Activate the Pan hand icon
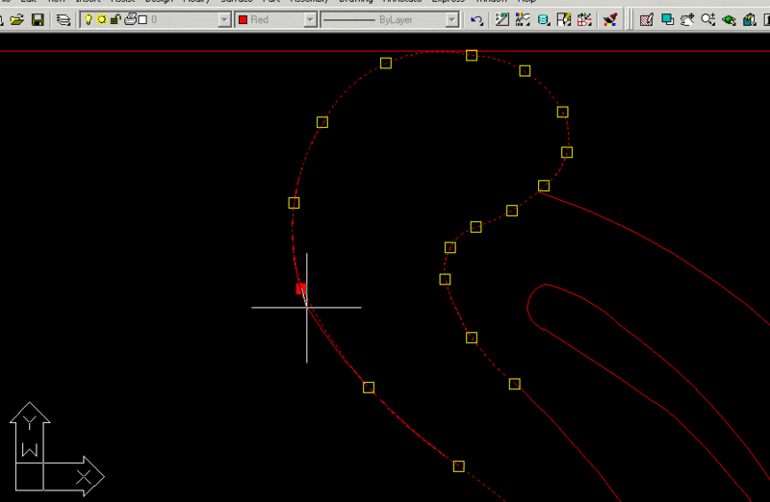 point(687,19)
